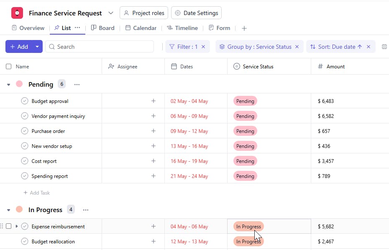Focus the Search input field
This screenshot has height=250, width=389.
(x=100, y=47)
